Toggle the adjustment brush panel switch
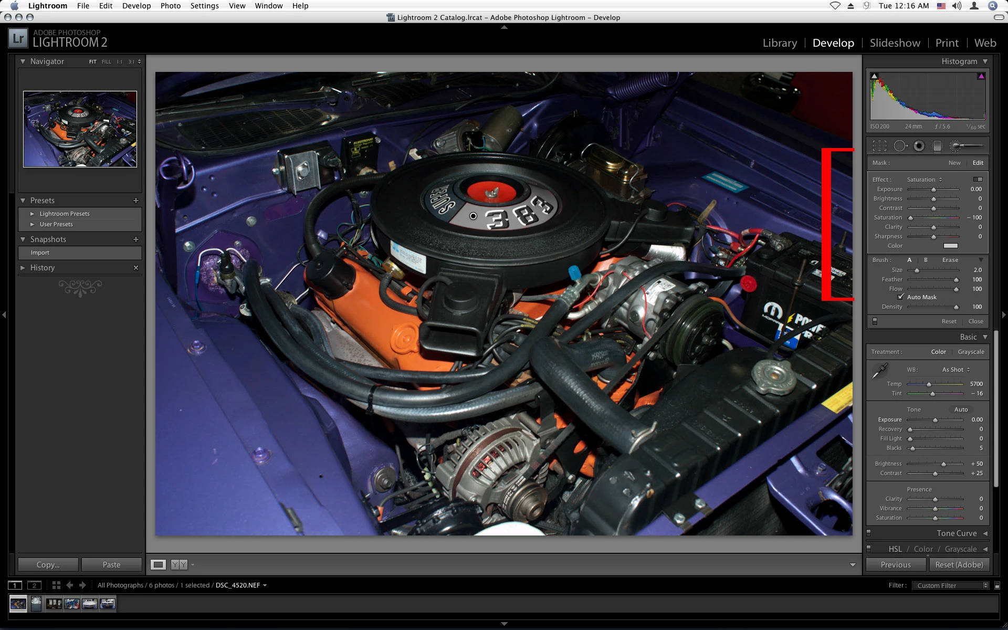The image size is (1008, 630). click(x=875, y=321)
